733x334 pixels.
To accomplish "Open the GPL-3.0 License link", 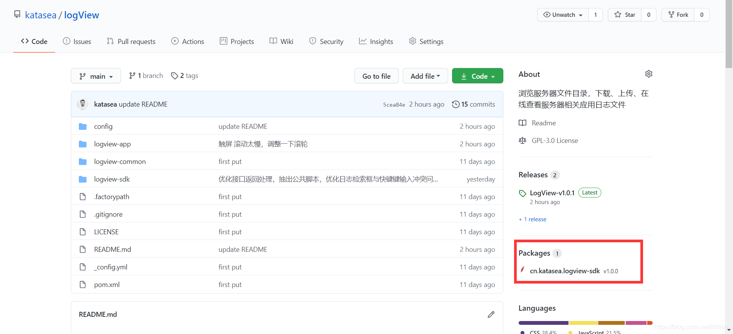I will [555, 141].
